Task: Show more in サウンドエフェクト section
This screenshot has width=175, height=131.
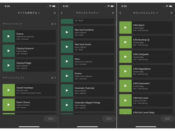Action: click(54, 78)
